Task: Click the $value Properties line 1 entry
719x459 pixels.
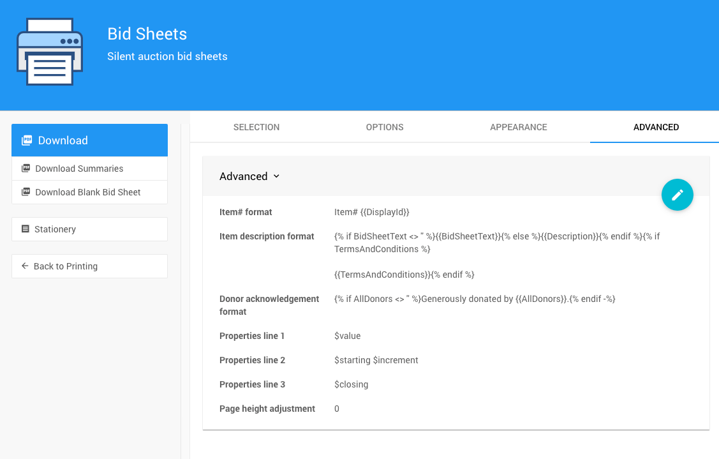Action: pos(347,336)
